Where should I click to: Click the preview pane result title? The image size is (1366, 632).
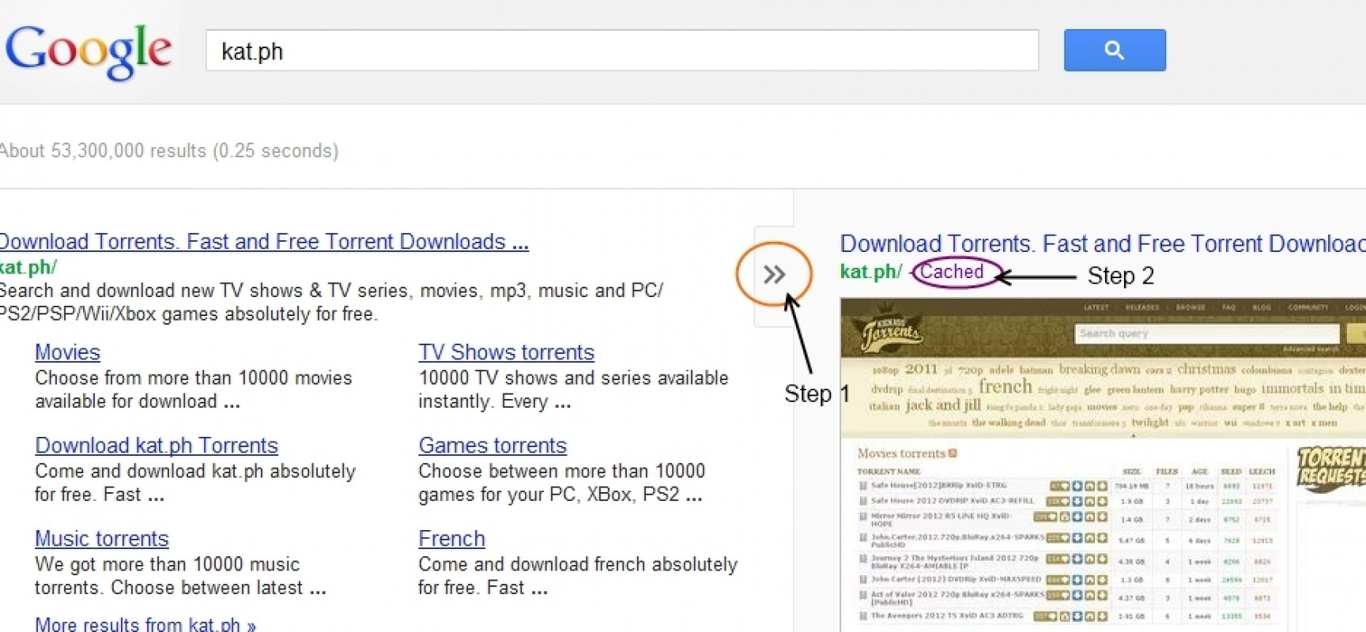(x=1101, y=244)
